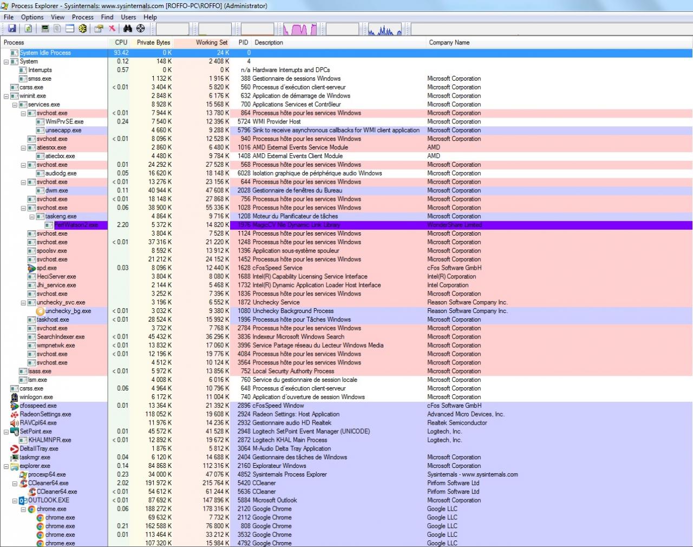
Task: Click the crosshair Find Window's Process icon
Action: point(141,28)
